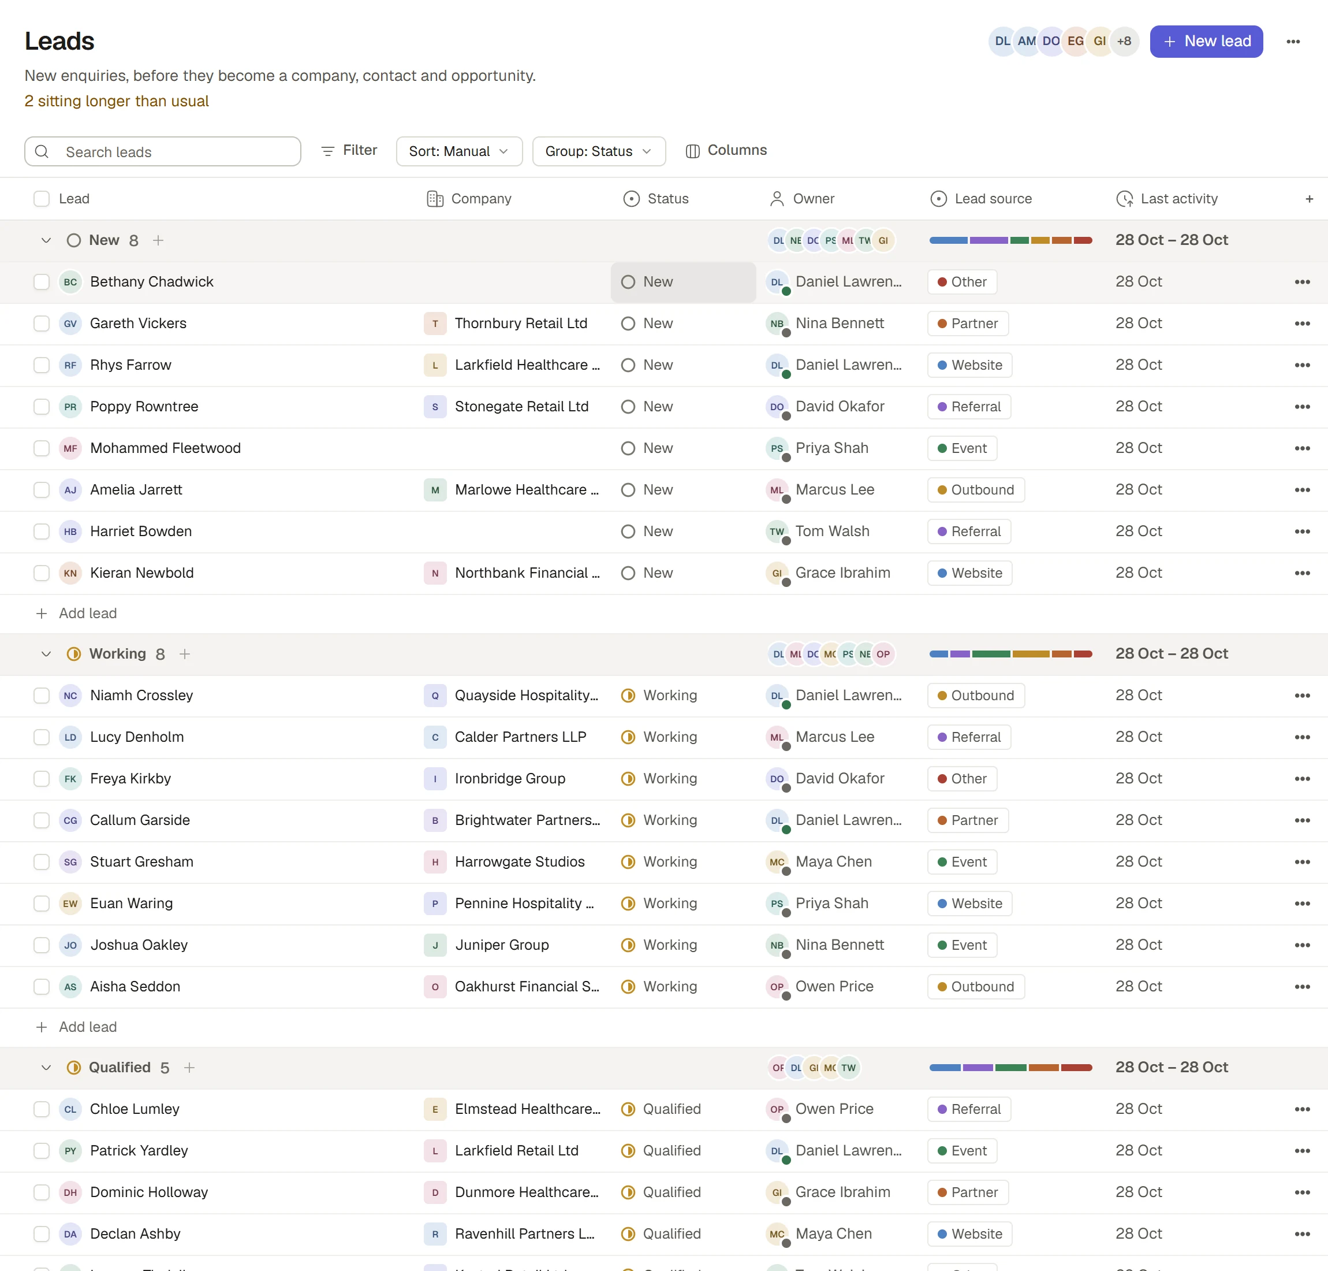Create a New lead

click(x=1206, y=42)
